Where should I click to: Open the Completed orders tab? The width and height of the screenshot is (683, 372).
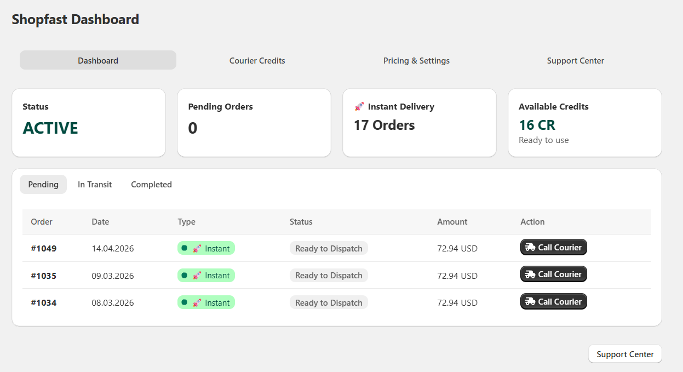pos(151,184)
